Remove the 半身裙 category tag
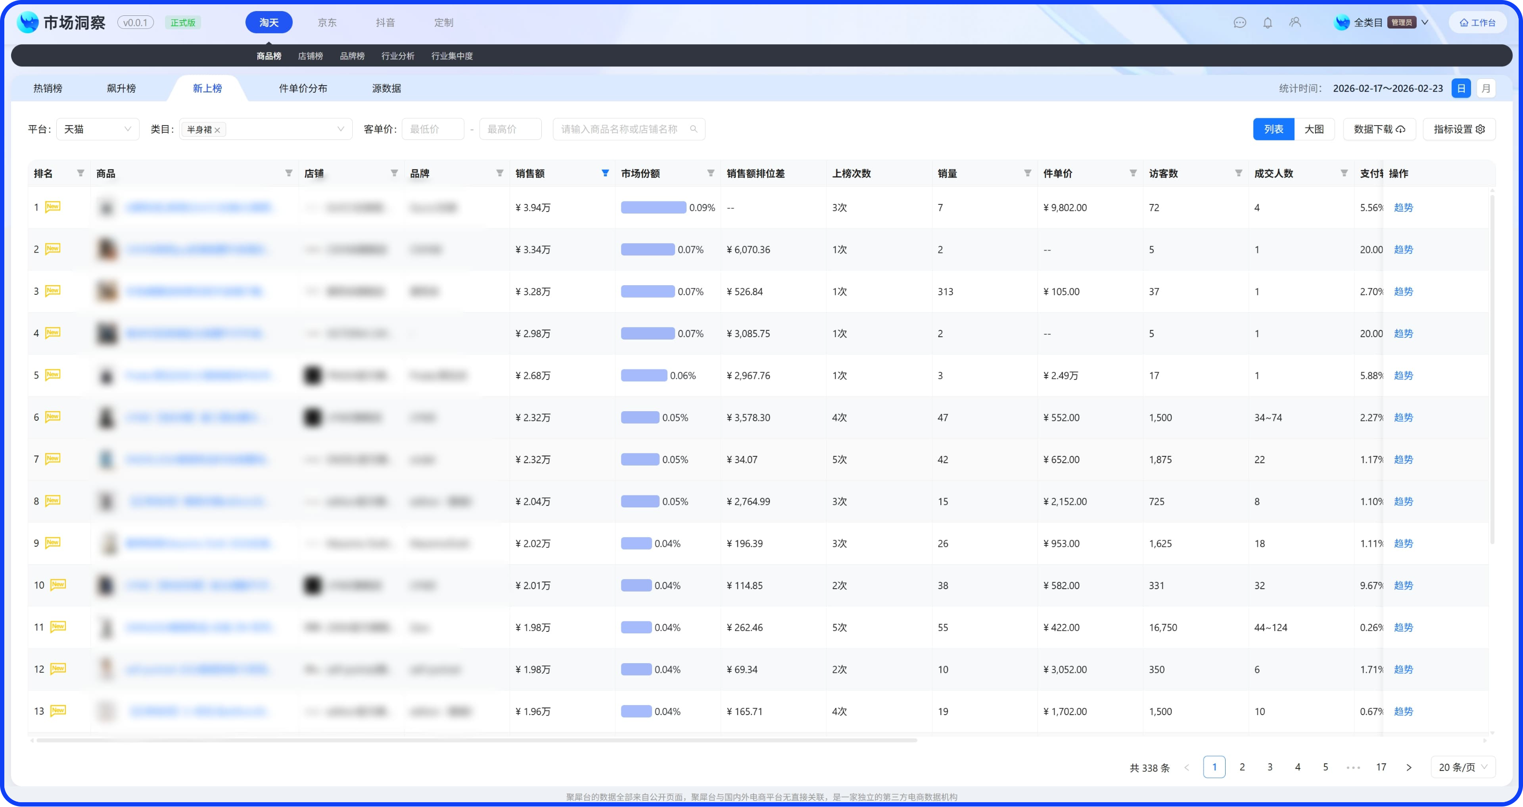 218,130
